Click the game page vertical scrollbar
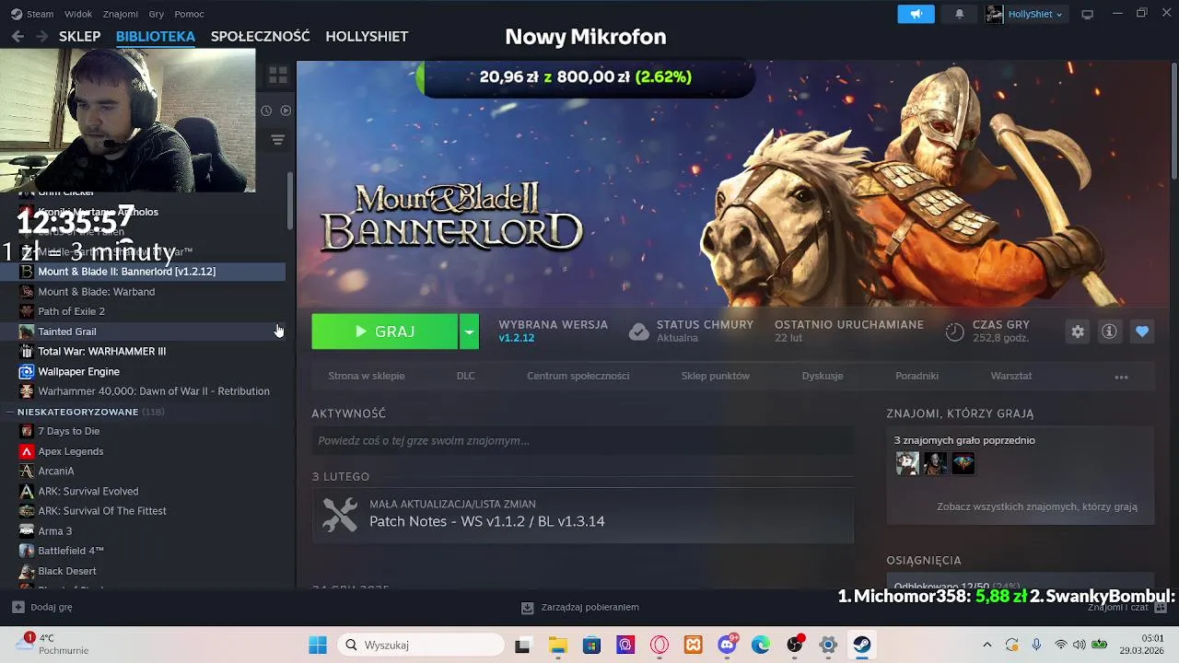1179x663 pixels. (1173, 120)
